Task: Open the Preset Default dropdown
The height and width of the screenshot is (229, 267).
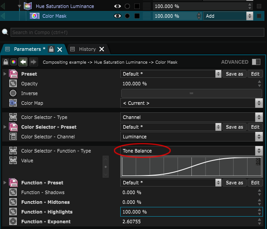Action: coord(171,74)
